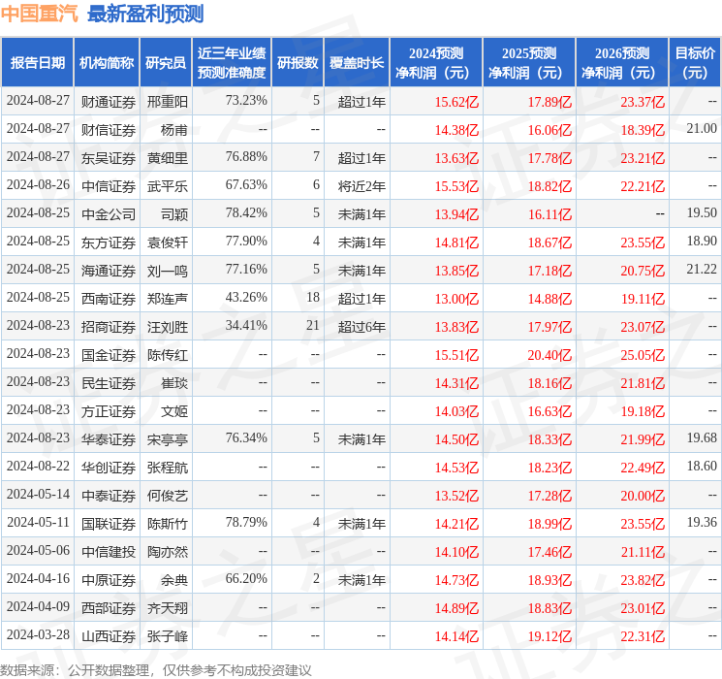Click the 2024预测净利润 column header

click(x=436, y=63)
